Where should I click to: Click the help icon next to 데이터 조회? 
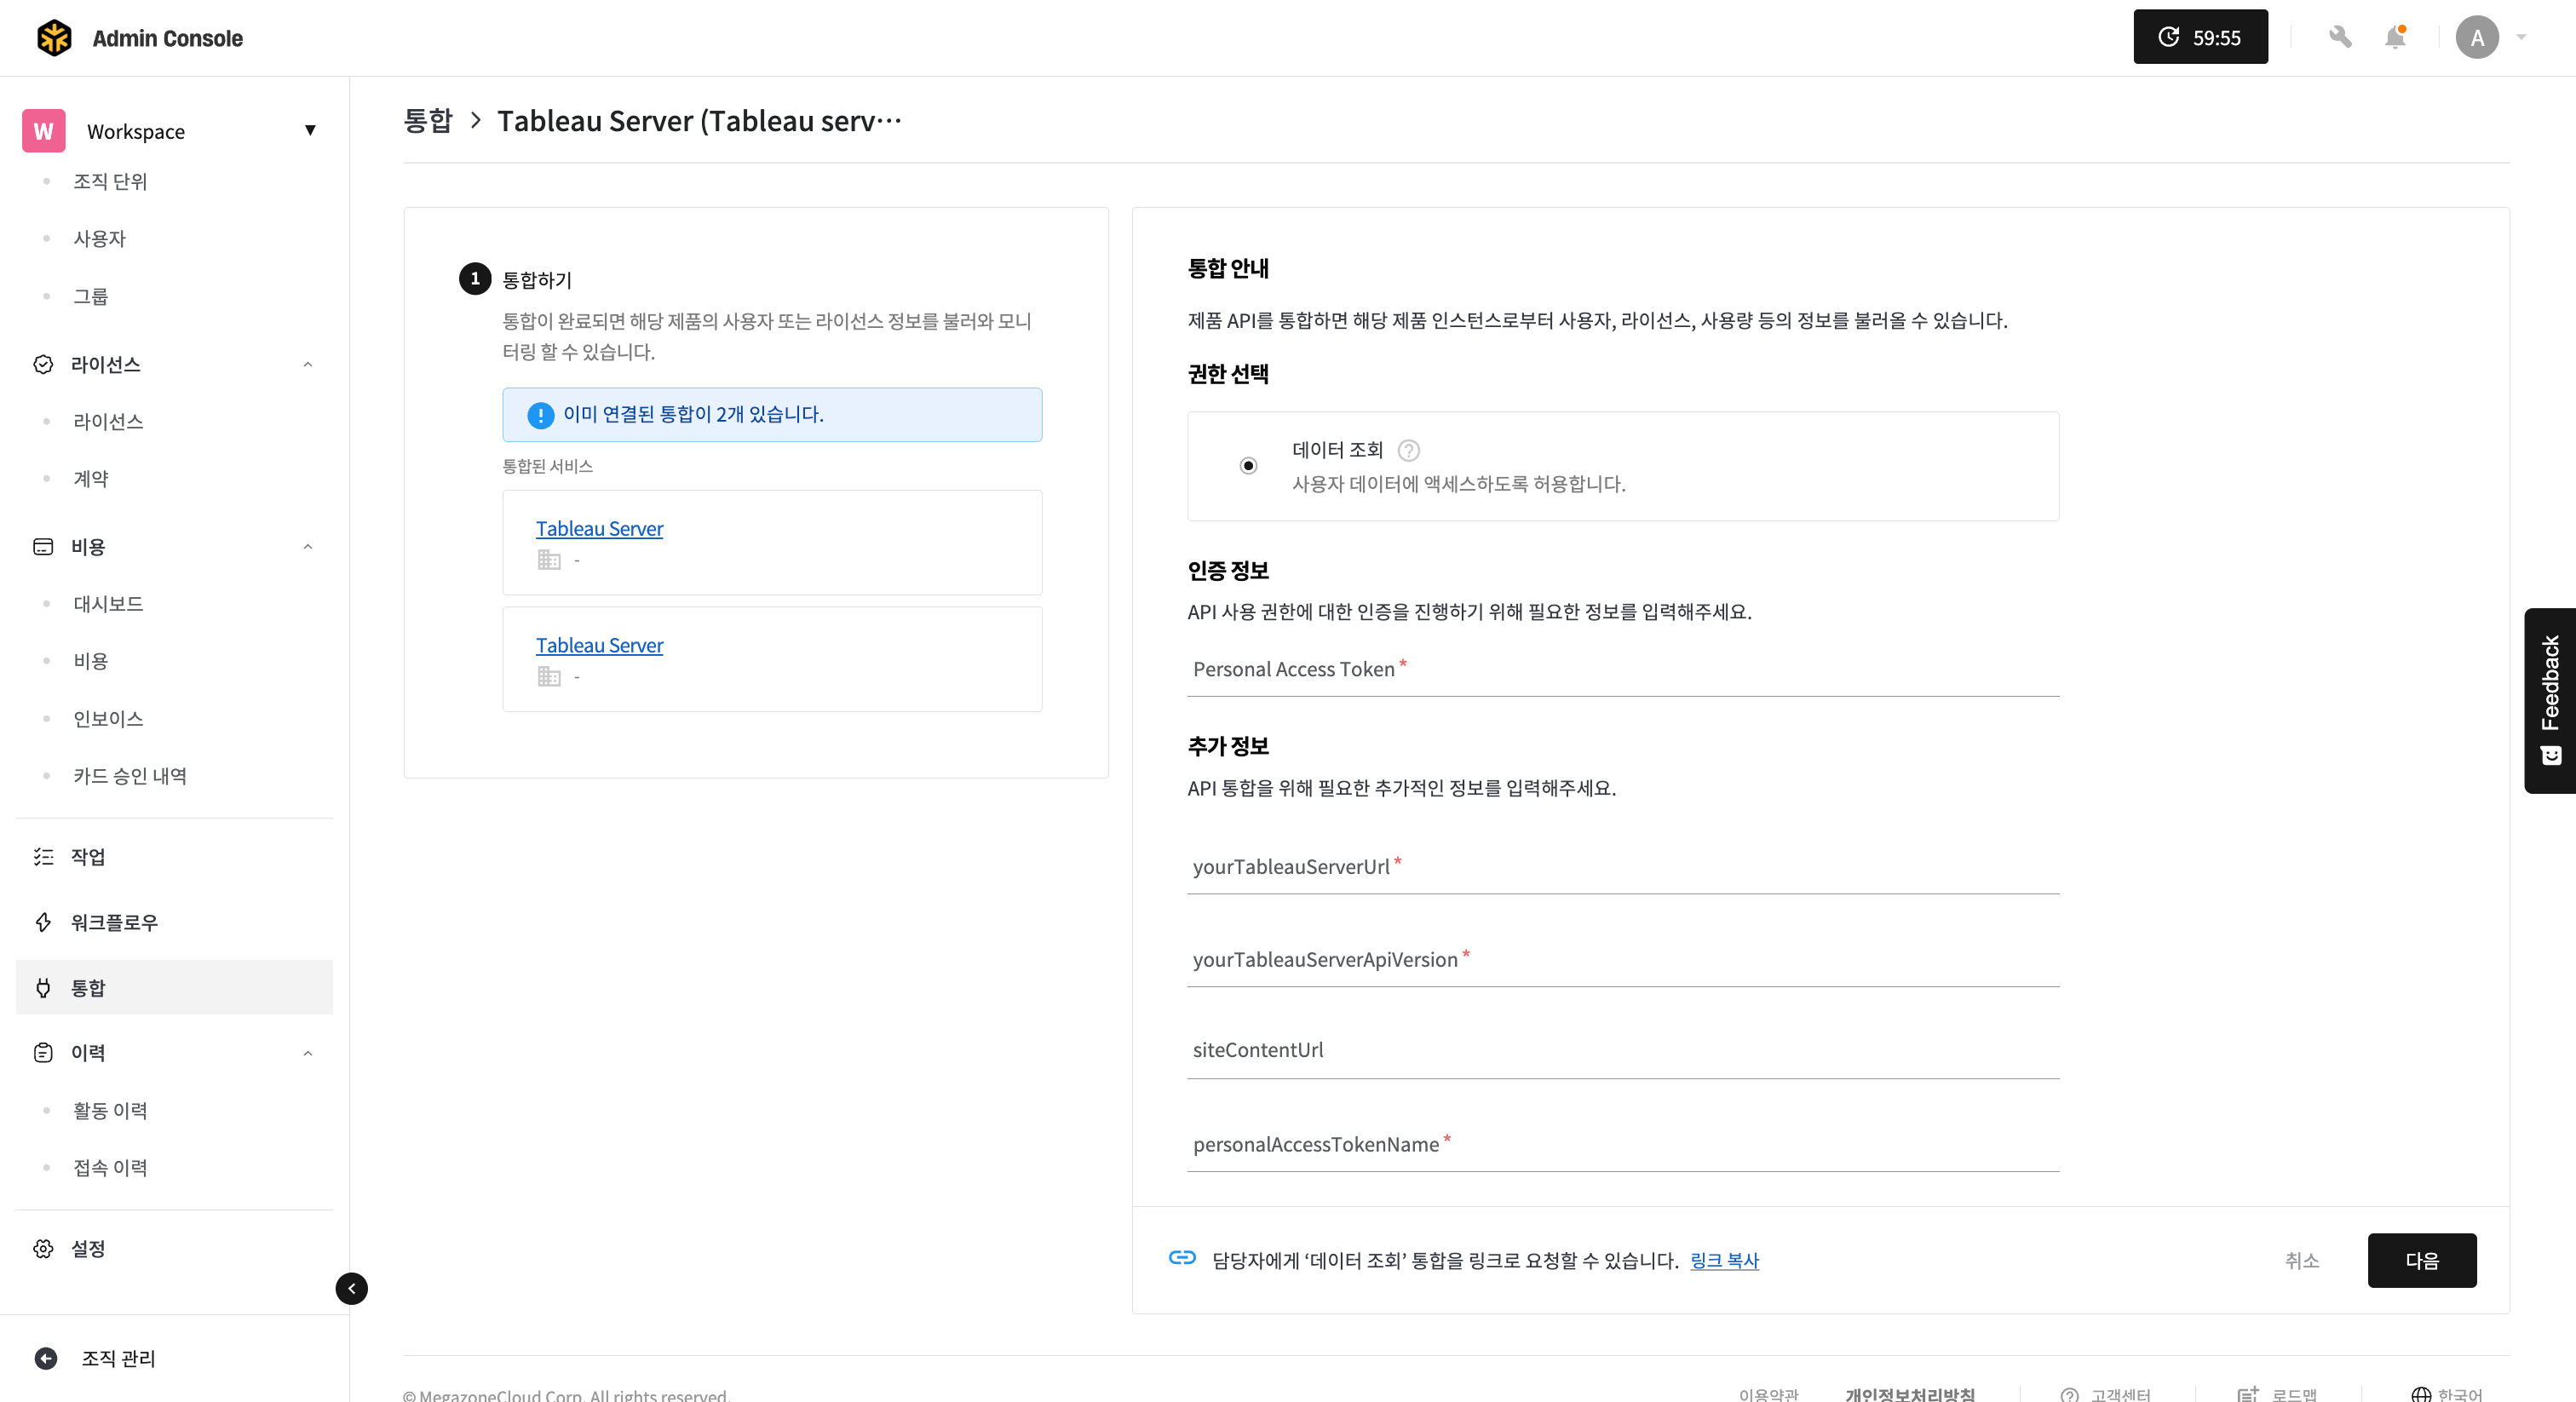coord(1408,450)
